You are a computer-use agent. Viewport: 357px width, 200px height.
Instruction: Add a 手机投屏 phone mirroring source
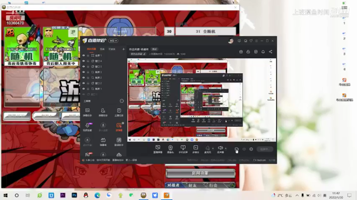183,149
